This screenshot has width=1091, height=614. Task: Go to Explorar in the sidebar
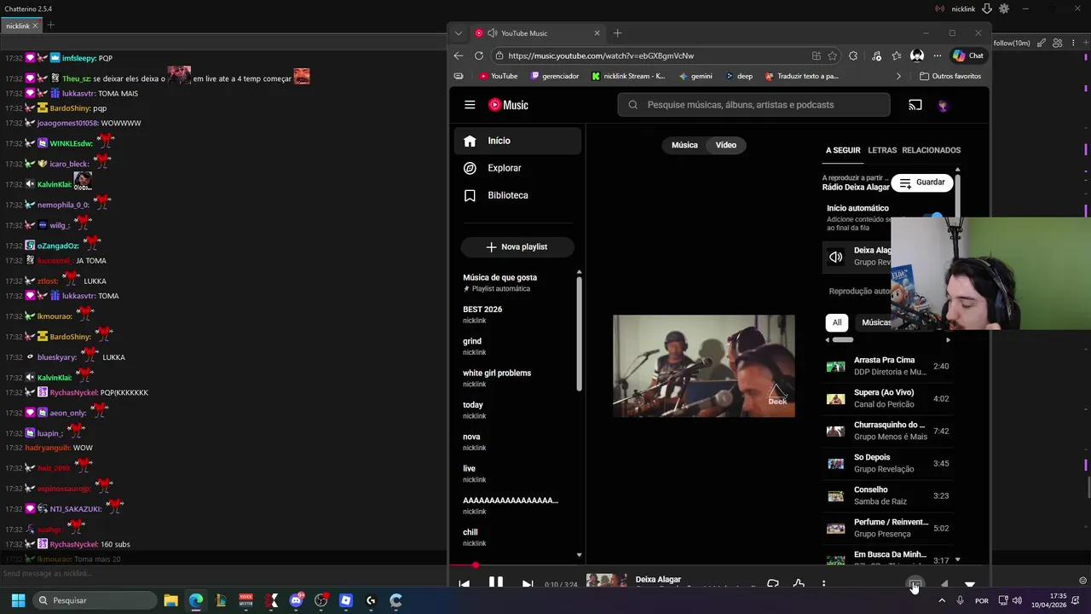click(518, 168)
